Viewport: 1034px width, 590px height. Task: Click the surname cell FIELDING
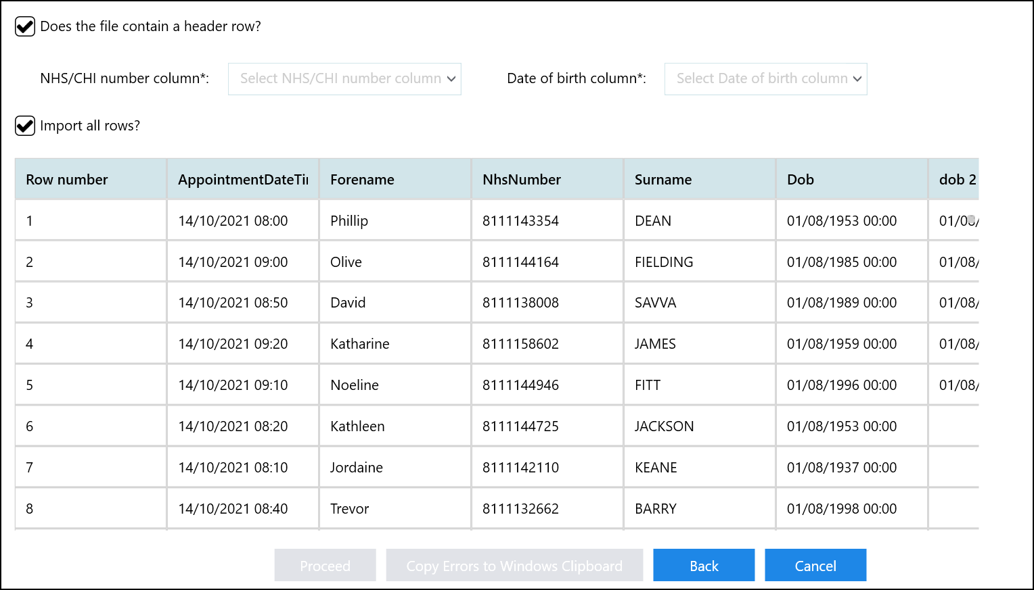point(663,262)
